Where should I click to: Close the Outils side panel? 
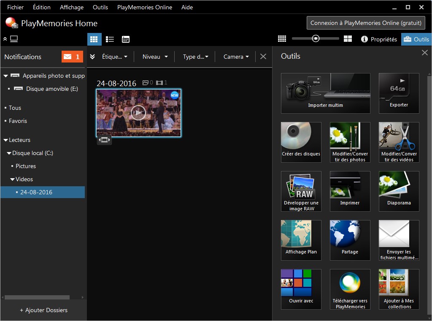[424, 52]
